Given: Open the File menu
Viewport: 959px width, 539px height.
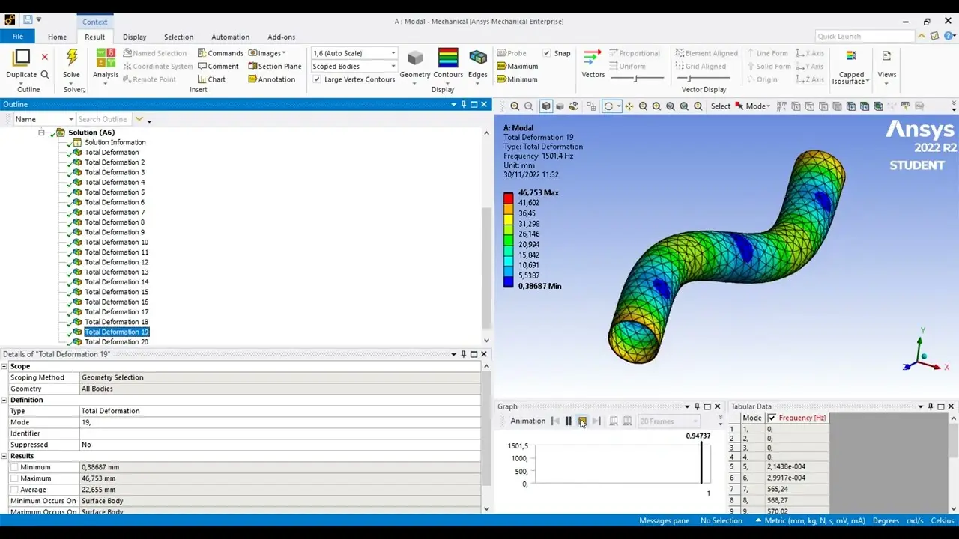Looking at the screenshot, I should pos(17,37).
